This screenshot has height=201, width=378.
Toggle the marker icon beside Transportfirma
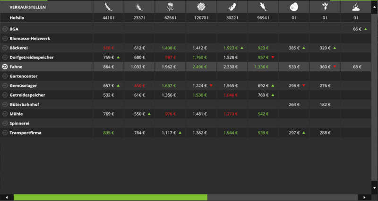click(x=5, y=133)
